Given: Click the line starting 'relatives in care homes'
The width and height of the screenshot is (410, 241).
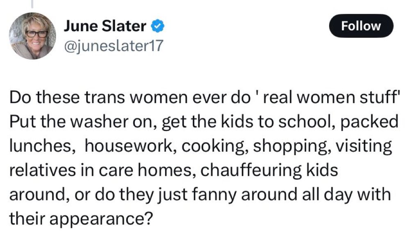Looking at the screenshot, I should point(173,170).
